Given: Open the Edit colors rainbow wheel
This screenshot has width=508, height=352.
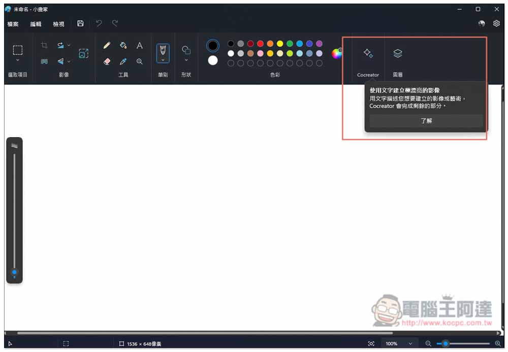Looking at the screenshot, I should (x=337, y=53).
